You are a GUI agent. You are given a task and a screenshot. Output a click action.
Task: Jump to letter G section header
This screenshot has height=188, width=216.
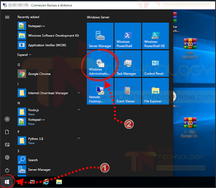19,65
